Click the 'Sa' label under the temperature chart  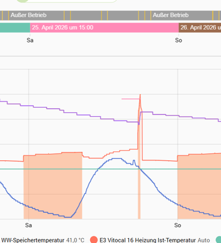pos(28,225)
